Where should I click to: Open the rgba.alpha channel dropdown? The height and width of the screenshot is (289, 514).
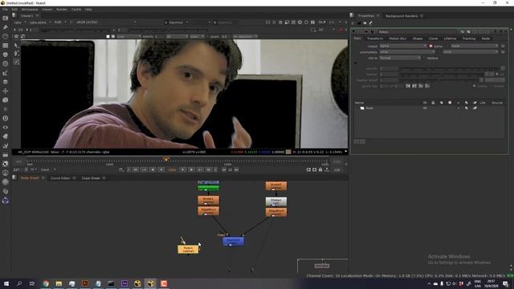40,22
